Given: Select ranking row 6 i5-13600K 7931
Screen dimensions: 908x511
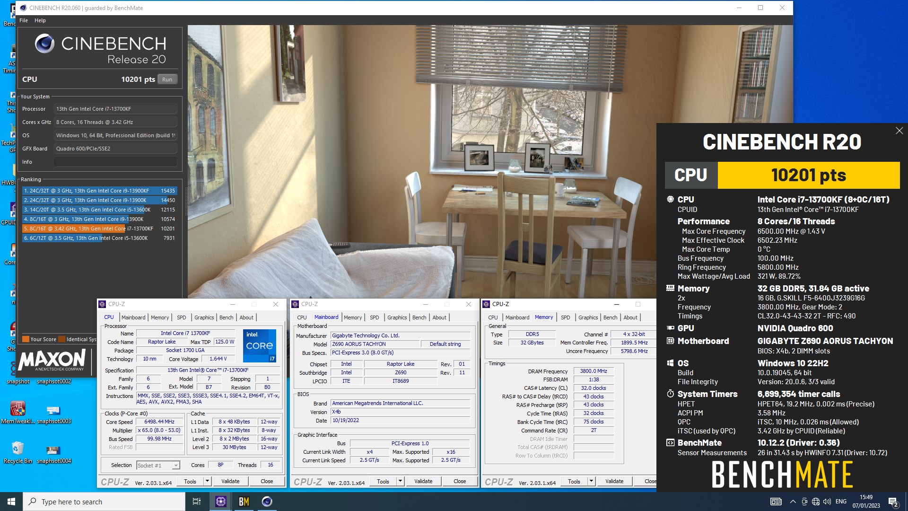Looking at the screenshot, I should click(99, 238).
